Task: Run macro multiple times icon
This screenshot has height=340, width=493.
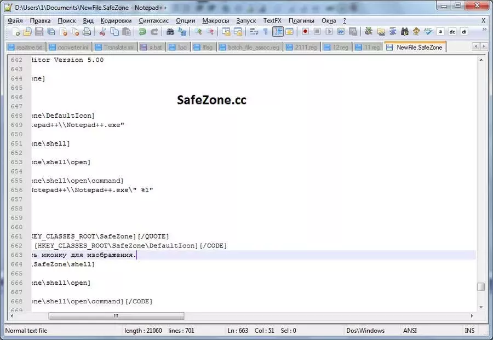Action: [x=341, y=32]
